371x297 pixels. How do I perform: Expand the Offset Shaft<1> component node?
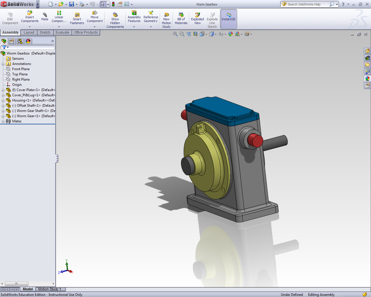(3, 106)
